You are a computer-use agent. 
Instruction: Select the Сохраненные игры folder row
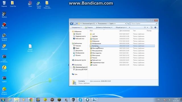click(x=122, y=62)
